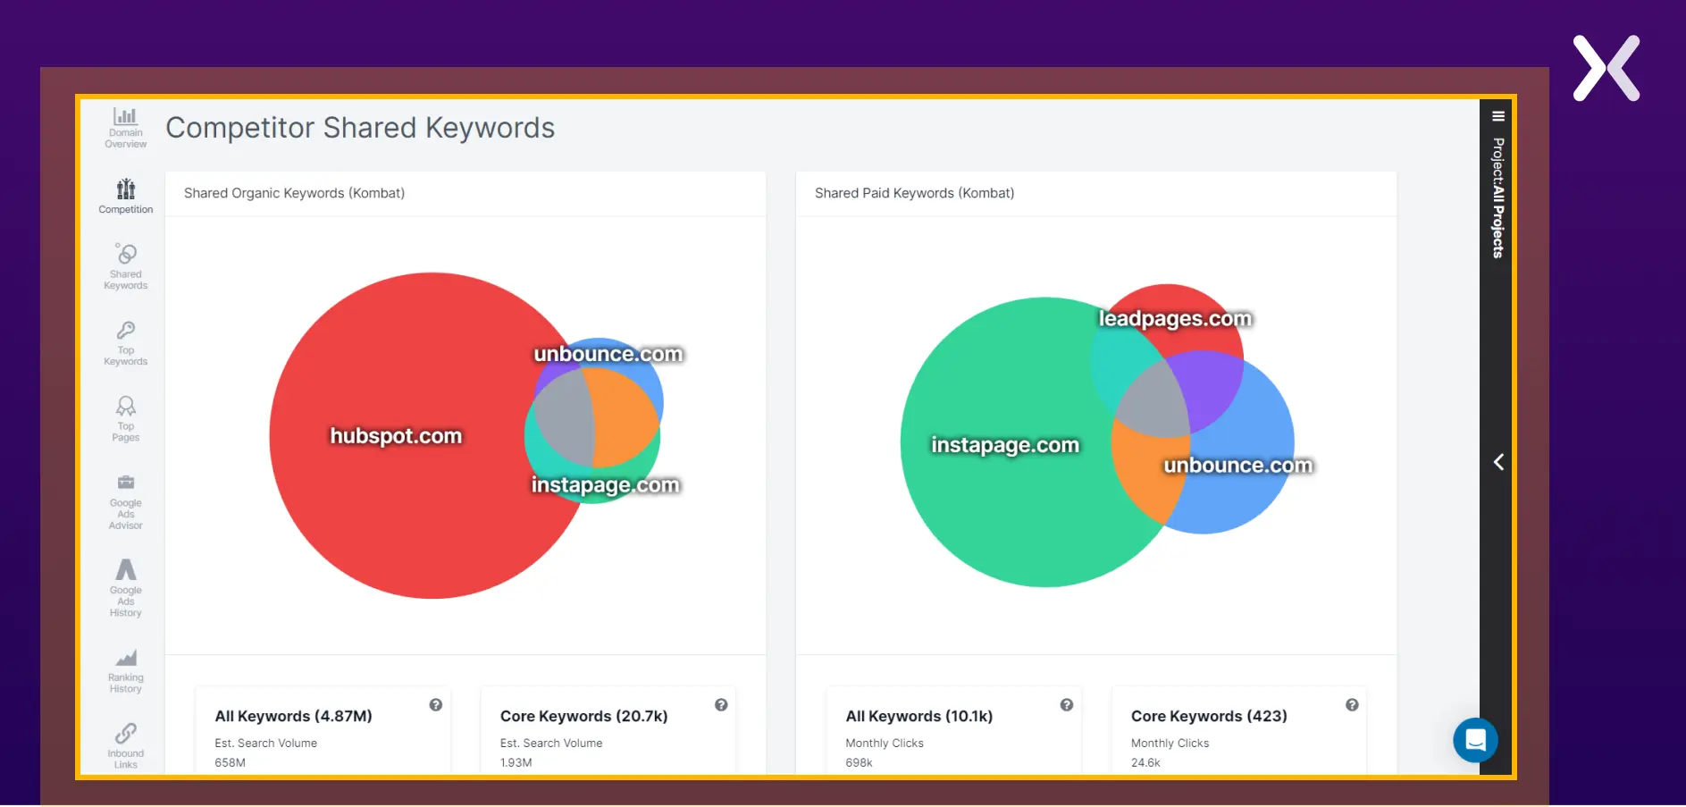Go to the Top Keywords sidebar item
Image resolution: width=1686 pixels, height=807 pixels.
click(125, 343)
